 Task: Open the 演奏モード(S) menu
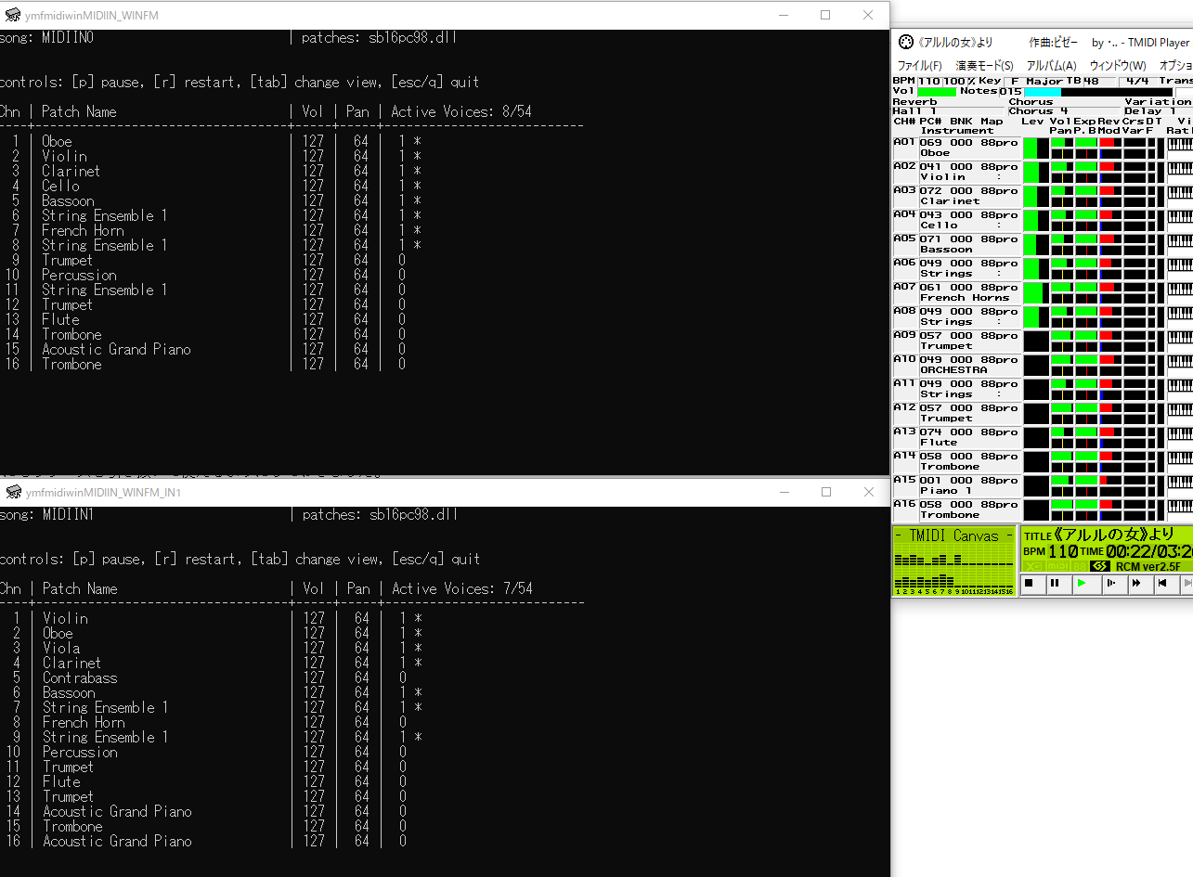pyautogui.click(x=984, y=66)
